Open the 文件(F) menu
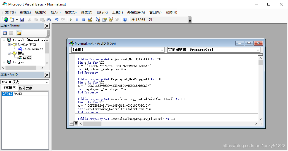This screenshot has width=288, height=151. pos(10,12)
